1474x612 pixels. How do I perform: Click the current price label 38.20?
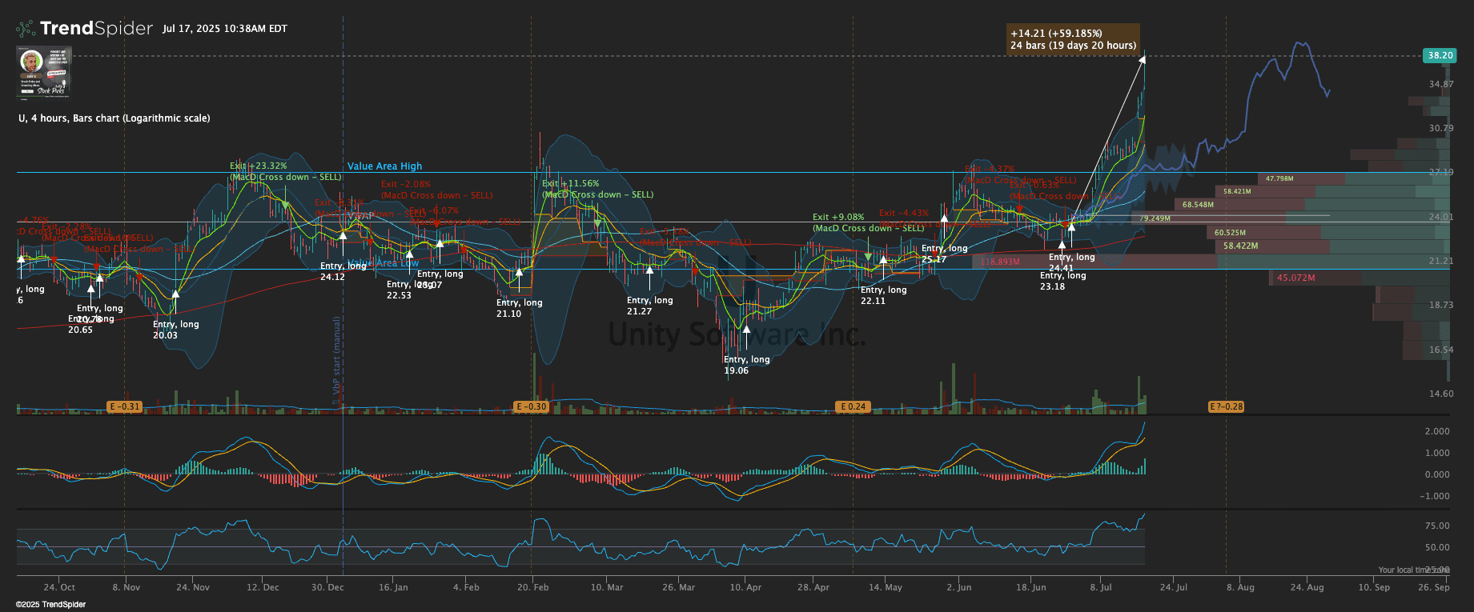click(x=1440, y=55)
